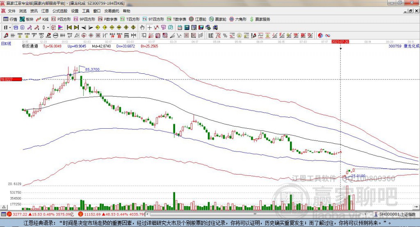This screenshot has height=227, width=420.
Task: Open the calendar icon in toolbar
Action: click(180, 27)
